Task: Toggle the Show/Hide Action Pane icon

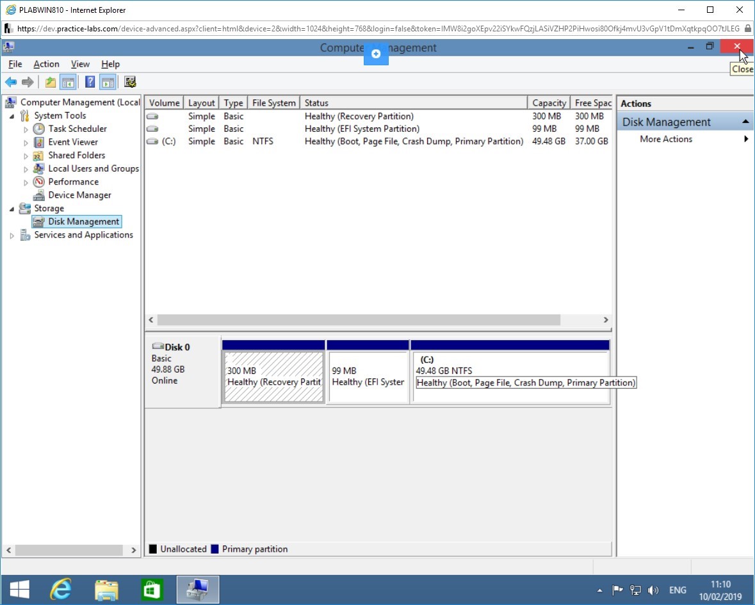Action: click(108, 83)
